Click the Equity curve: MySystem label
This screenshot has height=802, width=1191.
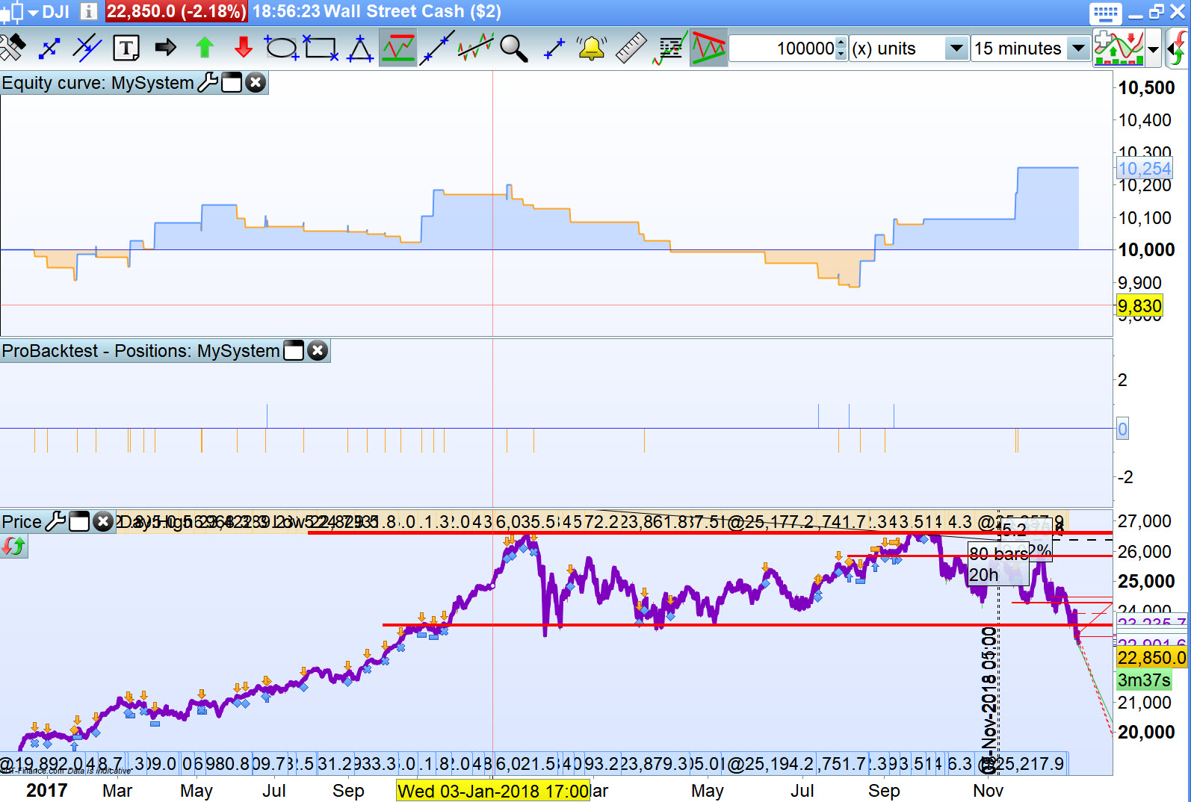pyautogui.click(x=98, y=82)
